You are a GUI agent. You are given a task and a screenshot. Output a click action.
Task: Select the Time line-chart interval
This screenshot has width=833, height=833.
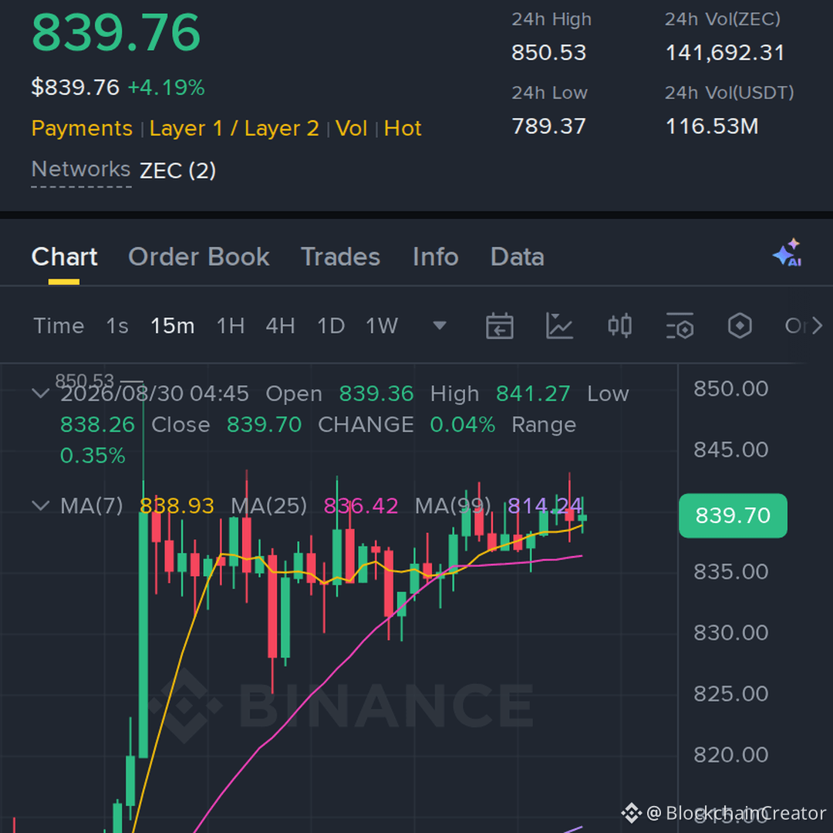pos(59,325)
